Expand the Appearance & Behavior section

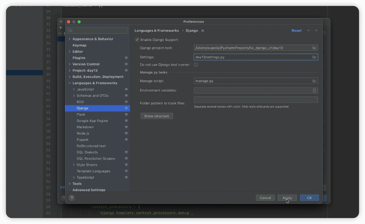70,39
